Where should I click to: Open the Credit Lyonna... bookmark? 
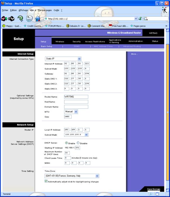(33, 26)
